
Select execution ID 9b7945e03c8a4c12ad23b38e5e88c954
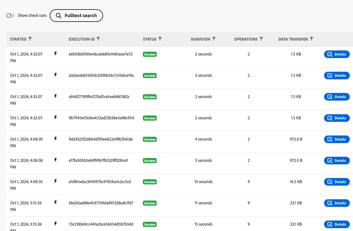coord(101,118)
